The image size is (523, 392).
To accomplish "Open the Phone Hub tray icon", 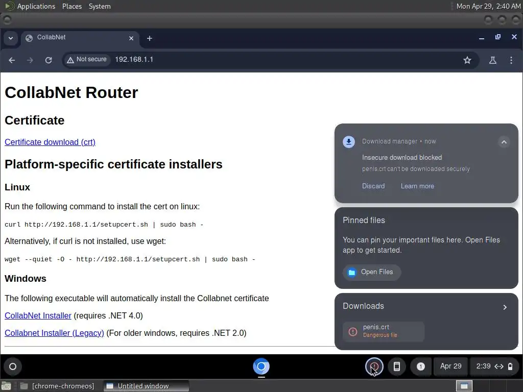I will click(x=396, y=366).
